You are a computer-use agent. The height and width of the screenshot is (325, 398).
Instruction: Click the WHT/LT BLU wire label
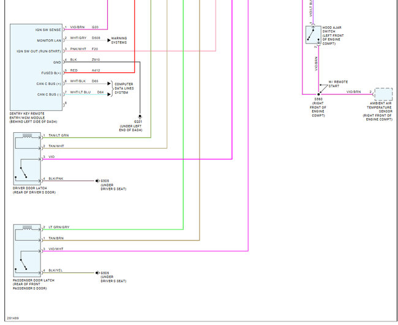(80, 92)
